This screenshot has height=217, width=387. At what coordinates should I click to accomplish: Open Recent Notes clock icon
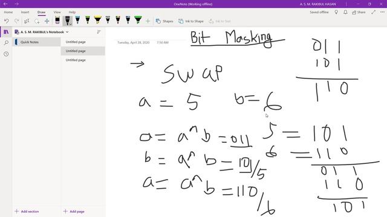click(6, 54)
